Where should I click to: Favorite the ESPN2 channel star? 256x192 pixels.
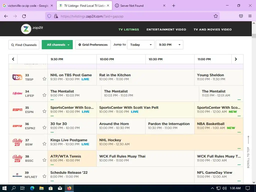(x=44, y=127)
